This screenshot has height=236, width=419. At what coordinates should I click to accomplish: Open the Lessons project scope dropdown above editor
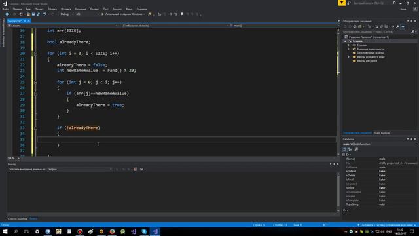coord(63,26)
